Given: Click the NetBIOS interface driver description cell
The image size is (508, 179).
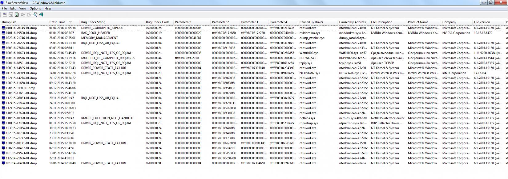Looking at the screenshot, I should coord(388,118).
